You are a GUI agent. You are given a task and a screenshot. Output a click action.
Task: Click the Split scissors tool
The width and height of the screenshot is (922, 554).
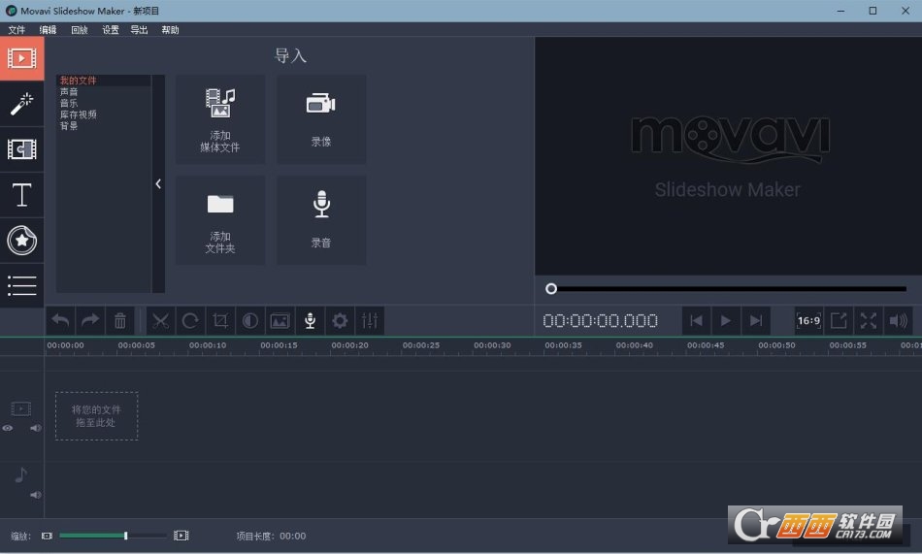point(160,320)
